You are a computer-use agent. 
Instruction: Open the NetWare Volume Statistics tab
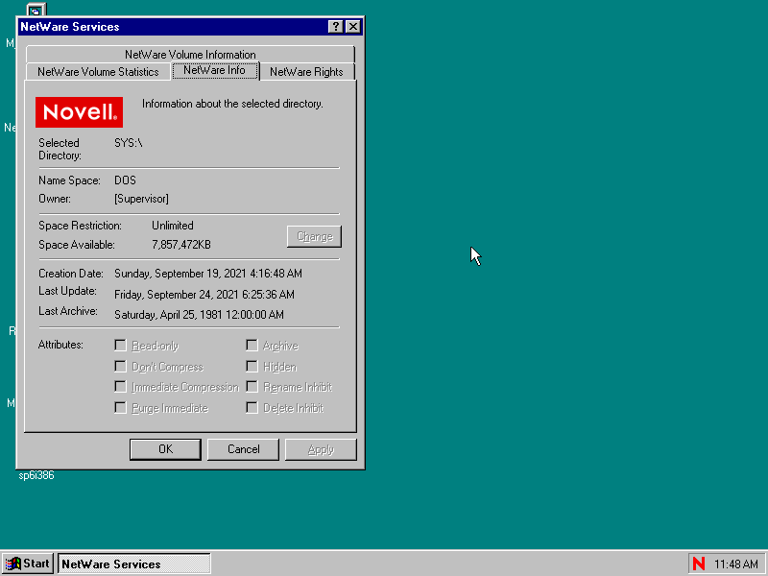(98, 71)
